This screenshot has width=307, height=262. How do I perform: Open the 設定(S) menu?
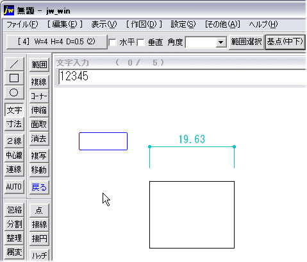point(183,24)
